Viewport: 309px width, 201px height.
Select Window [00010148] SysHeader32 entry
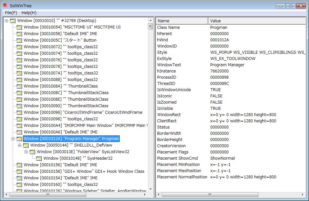coord(78,158)
